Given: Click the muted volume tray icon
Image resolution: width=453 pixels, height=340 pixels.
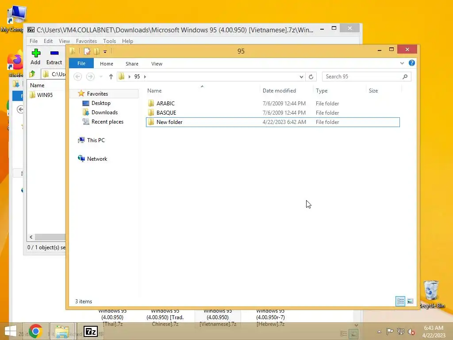Looking at the screenshot, I should [411, 332].
